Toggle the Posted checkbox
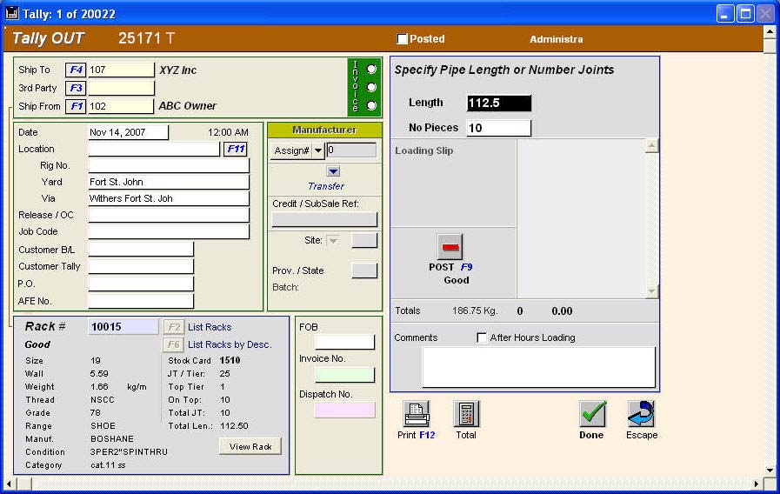Screen dimensions: 780x494 402,39
